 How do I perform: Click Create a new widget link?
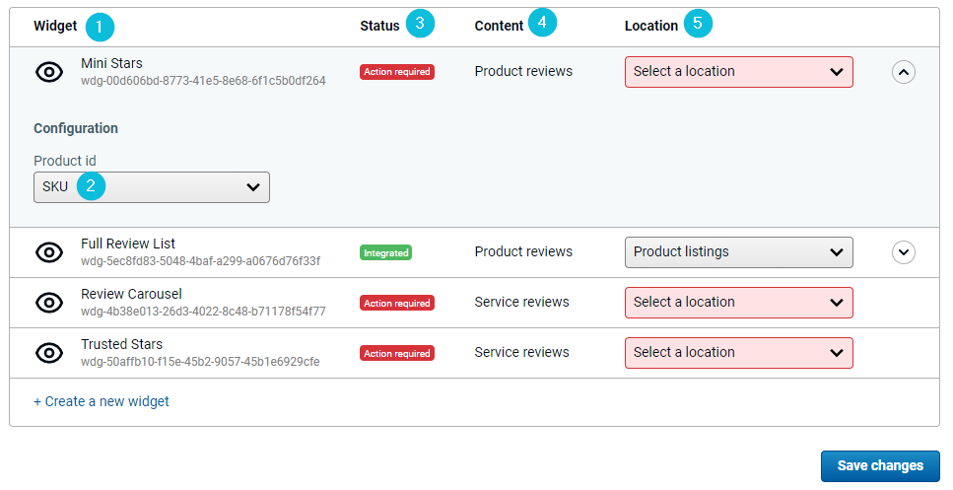tap(102, 401)
